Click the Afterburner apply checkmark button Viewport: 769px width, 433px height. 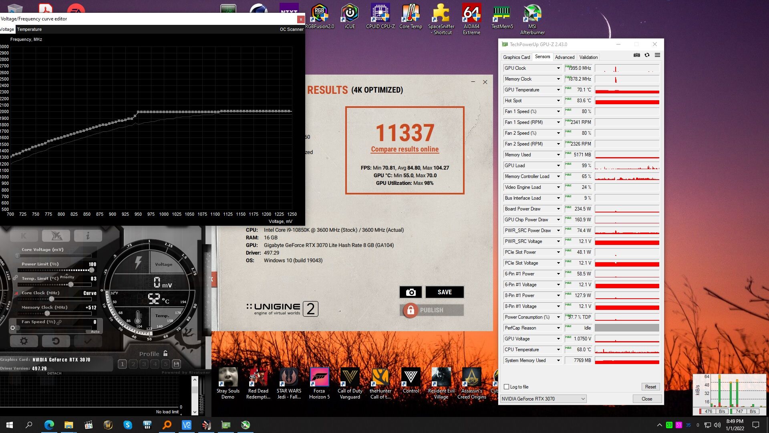coord(88,341)
